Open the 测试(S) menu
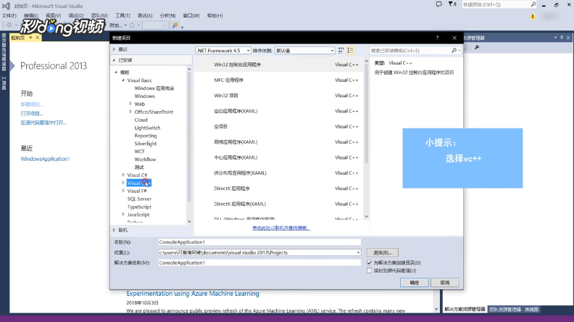The image size is (574, 322). [145, 16]
